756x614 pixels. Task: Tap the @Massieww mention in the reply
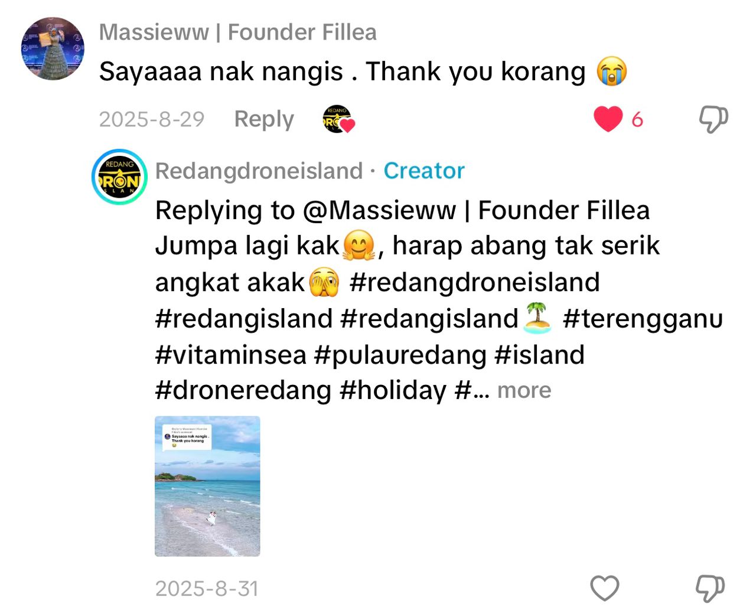point(477,211)
